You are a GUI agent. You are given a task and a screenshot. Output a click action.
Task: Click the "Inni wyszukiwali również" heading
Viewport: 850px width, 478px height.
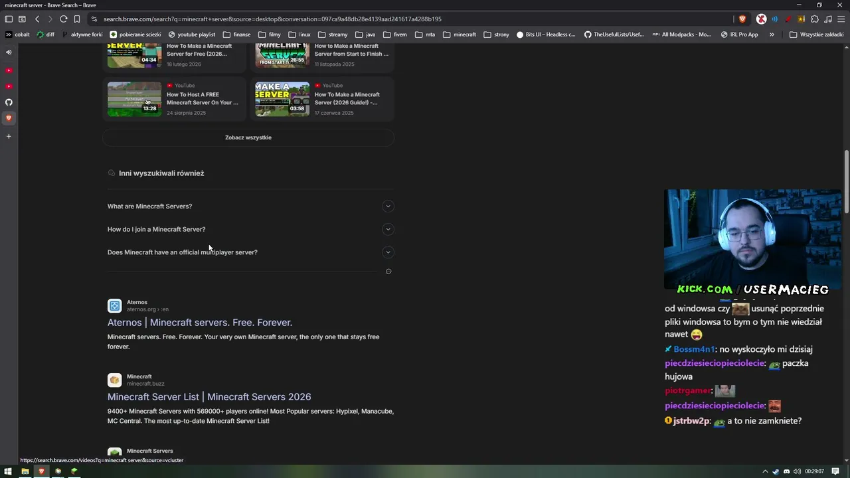161,173
